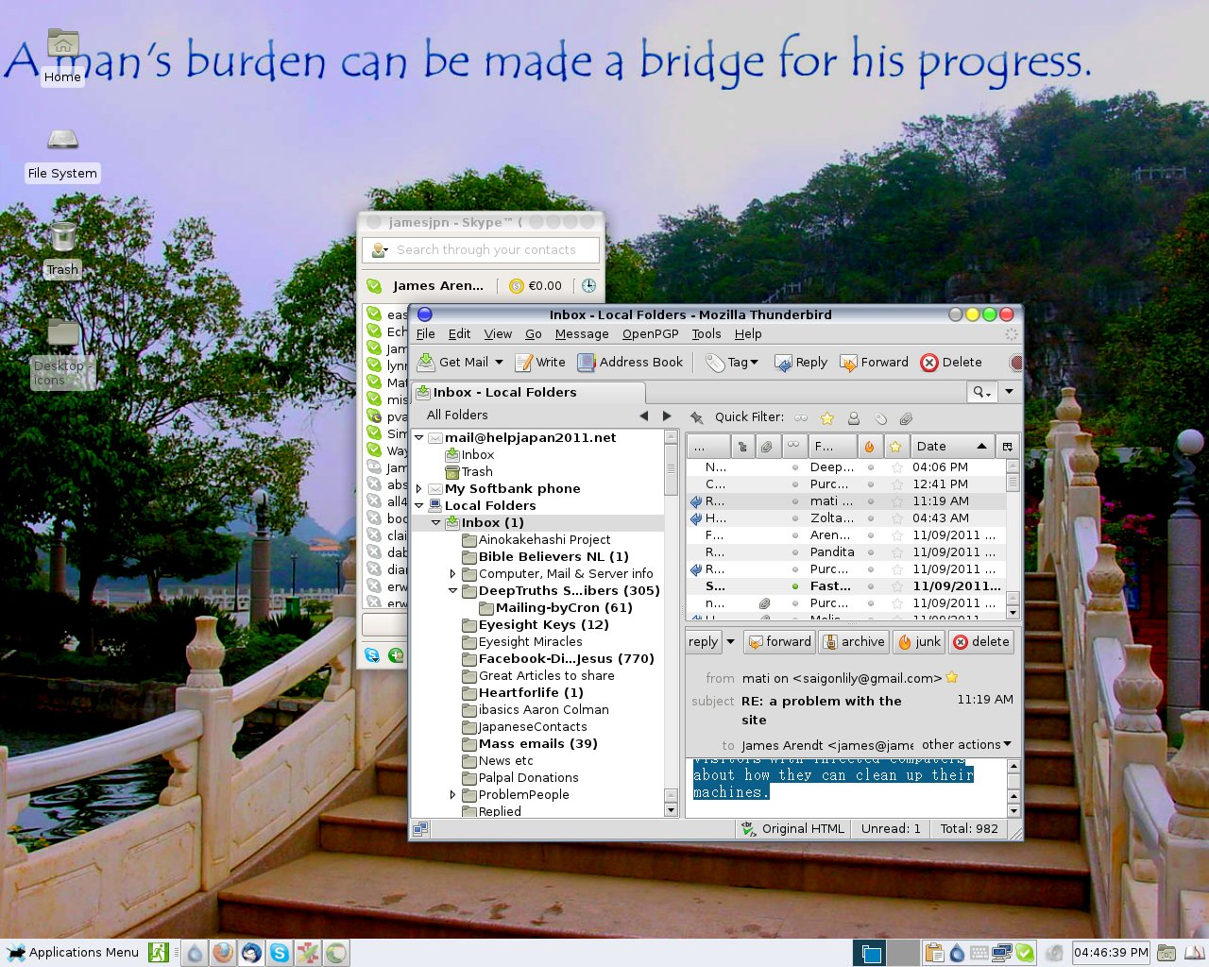The height and width of the screenshot is (967, 1209).
Task: Sort by the attachment paperclip column header
Action: coord(767,446)
